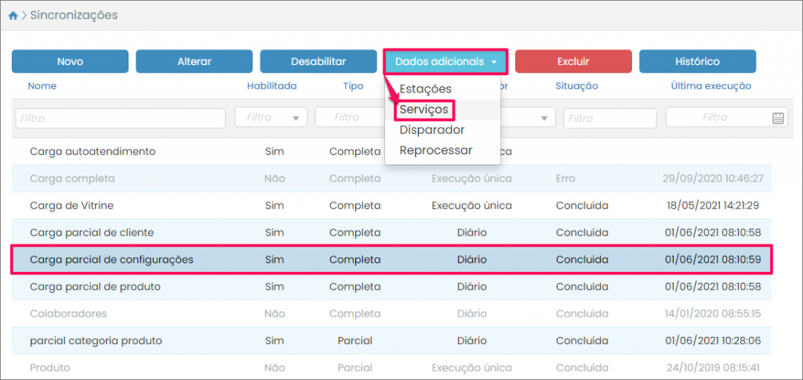Viewport: 803px width, 380px height.
Task: Select the Carga de Vitrine row
Action: (392, 205)
